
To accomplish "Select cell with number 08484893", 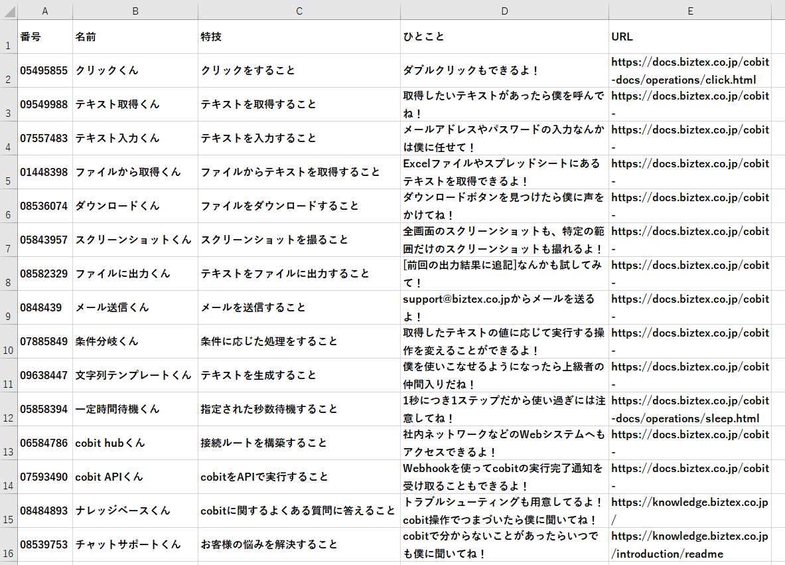I will (x=45, y=511).
